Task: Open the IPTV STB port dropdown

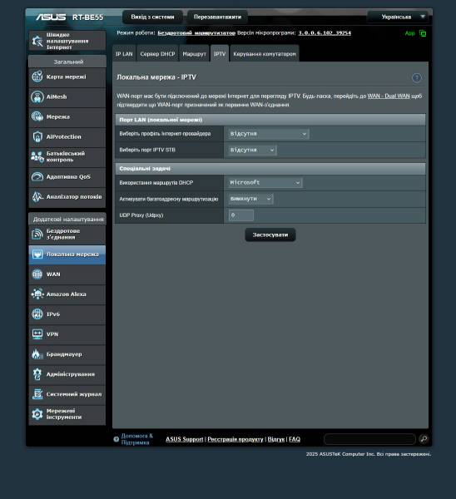Action: point(252,150)
